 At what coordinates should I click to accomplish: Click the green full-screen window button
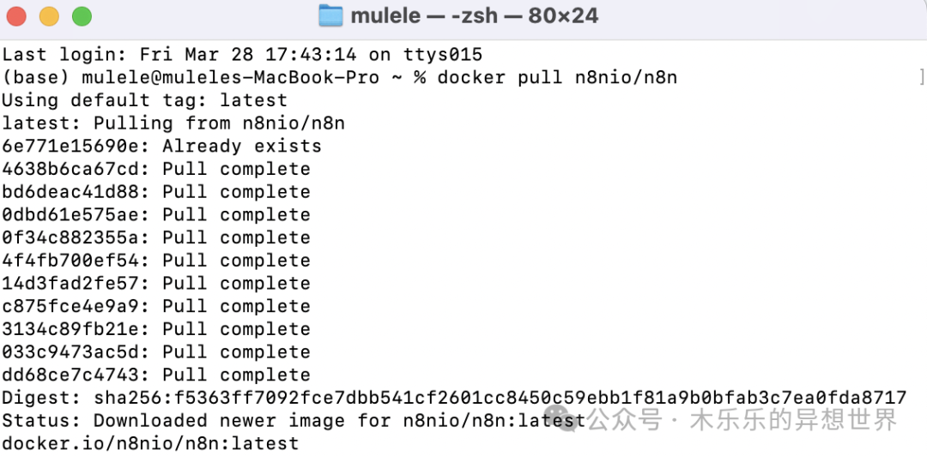[82, 16]
